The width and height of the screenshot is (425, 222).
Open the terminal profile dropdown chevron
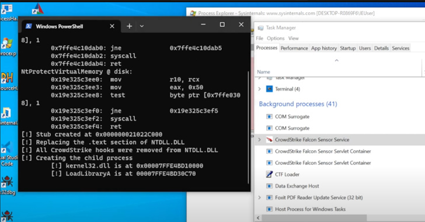coord(142,26)
